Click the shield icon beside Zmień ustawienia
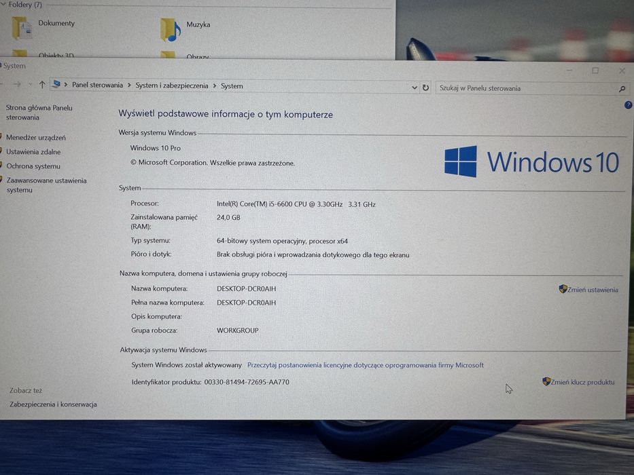 pos(563,289)
